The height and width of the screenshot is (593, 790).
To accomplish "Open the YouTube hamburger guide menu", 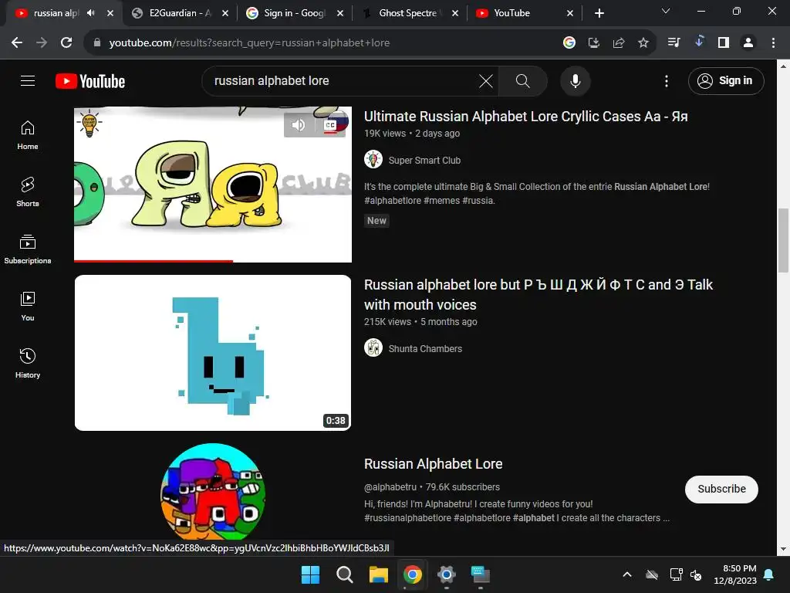I will point(28,80).
